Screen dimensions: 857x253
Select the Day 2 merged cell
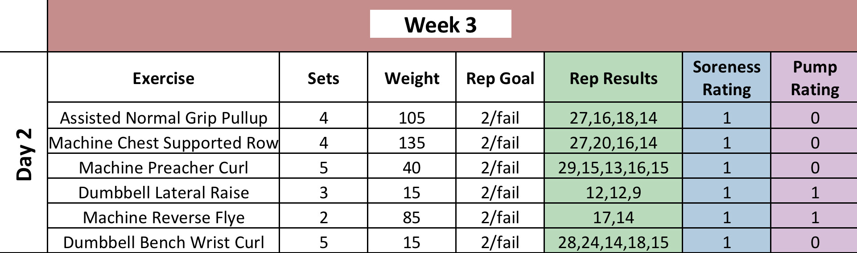24,153
